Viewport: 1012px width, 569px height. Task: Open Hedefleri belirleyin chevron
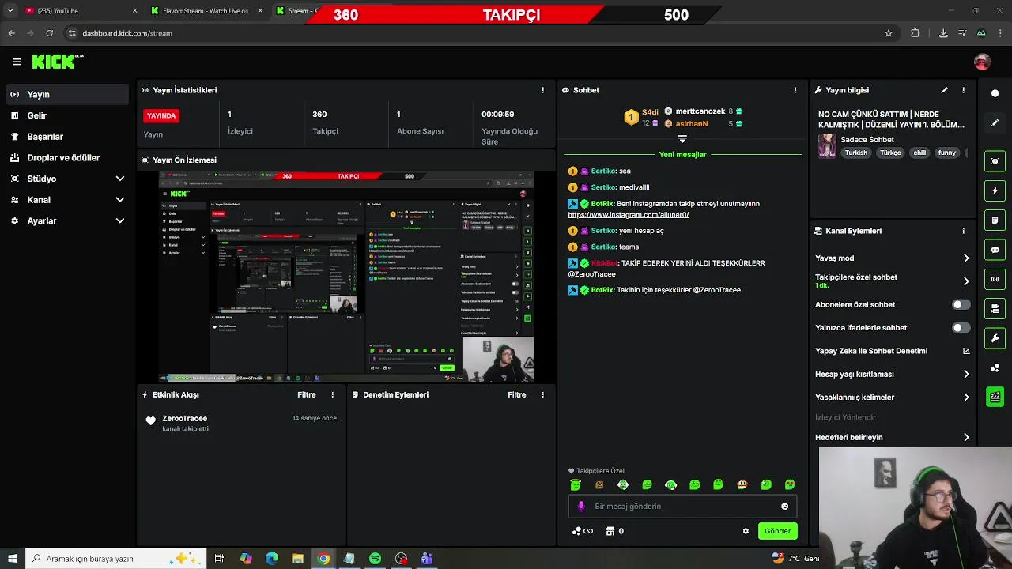[966, 437]
